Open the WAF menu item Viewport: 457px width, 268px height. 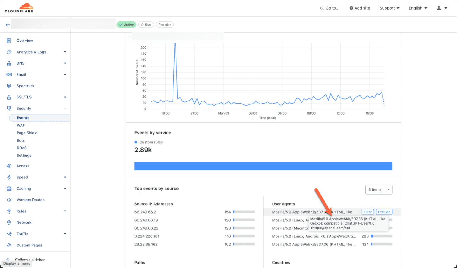coord(21,126)
